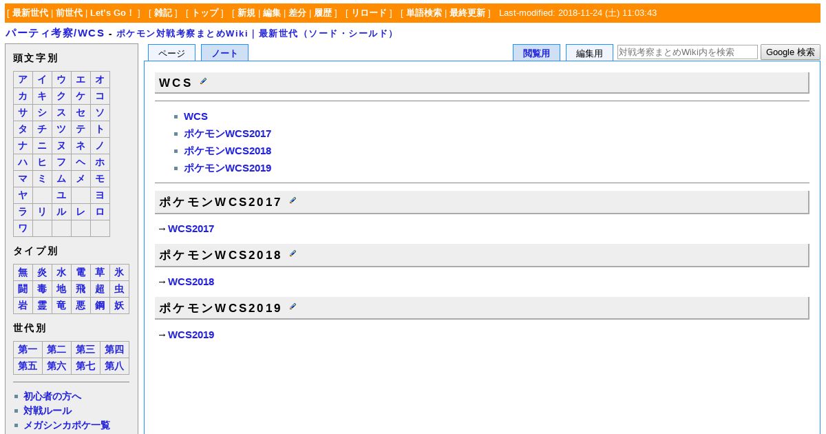Click the Google 検索 button
826x434 pixels.
coord(790,52)
